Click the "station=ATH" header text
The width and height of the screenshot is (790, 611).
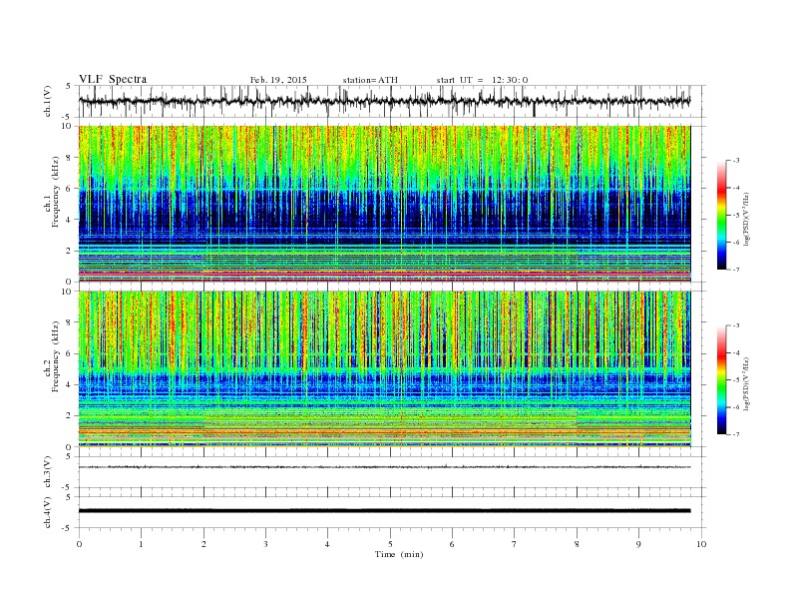coord(370,80)
